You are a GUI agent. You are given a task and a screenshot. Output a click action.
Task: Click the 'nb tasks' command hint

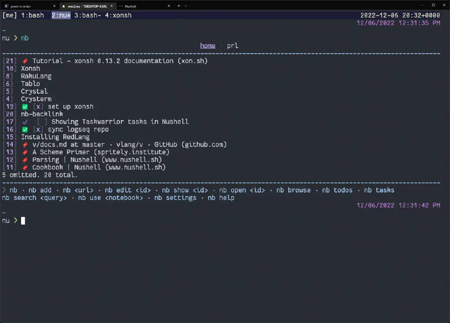coord(379,190)
